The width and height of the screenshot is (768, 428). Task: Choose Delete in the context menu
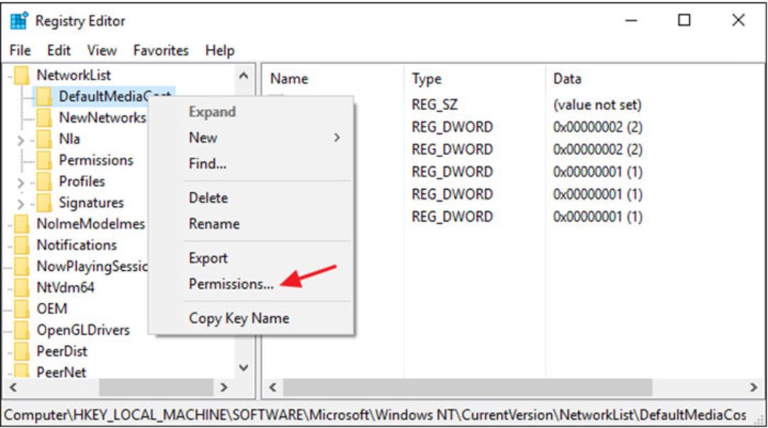coord(208,198)
